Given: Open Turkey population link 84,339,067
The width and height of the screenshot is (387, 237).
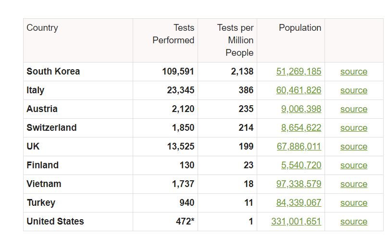Looking at the screenshot, I should 299,203.
